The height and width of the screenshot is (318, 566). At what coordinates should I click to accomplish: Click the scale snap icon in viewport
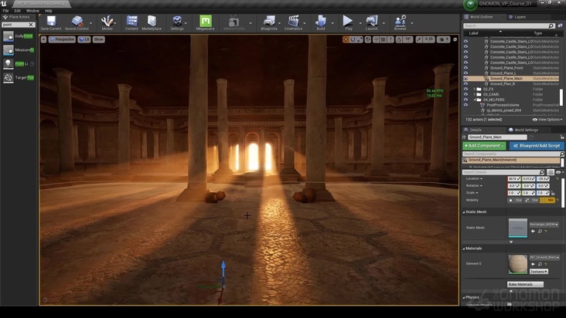point(419,39)
